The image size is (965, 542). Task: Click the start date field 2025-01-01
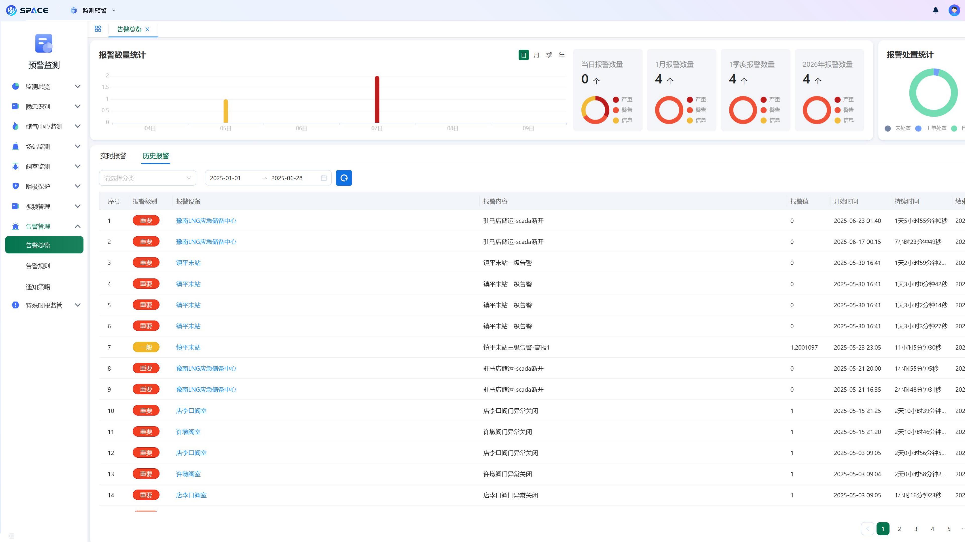[x=225, y=178]
